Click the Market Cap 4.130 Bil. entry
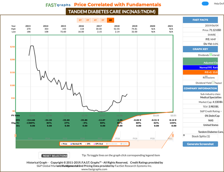Image resolution: width=224 pixels, height=172 pixels. tap(211, 102)
